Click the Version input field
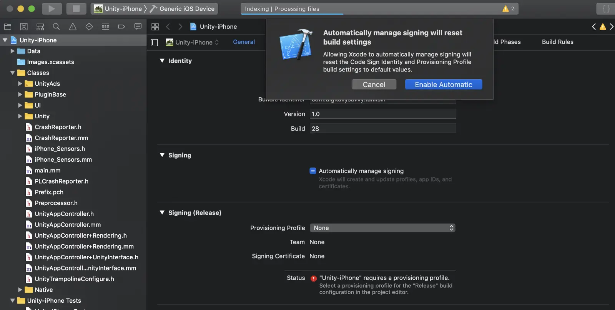 (x=382, y=114)
